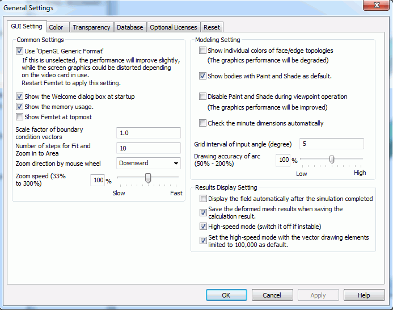The height and width of the screenshot is (310, 393).
Task: Uncheck Show the Welcome dialog box at startup
Action: (x=20, y=97)
